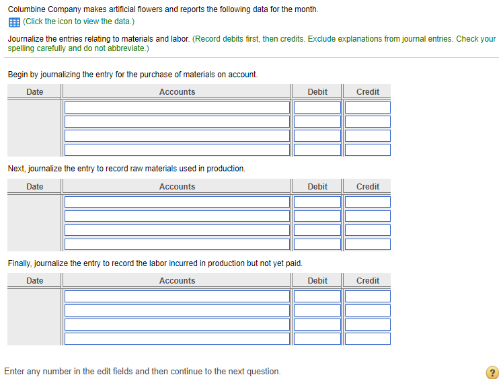This screenshot has width=499, height=379.
Task: Click Date cell of the labor incurred entry
Action: click(x=35, y=317)
